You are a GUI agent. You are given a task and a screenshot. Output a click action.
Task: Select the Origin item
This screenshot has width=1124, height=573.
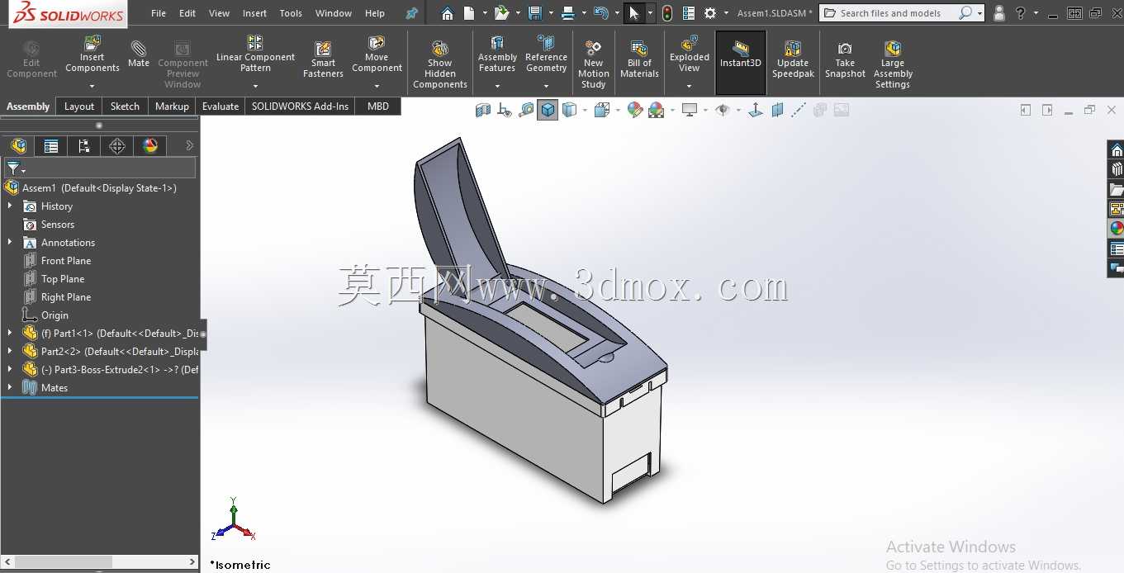(55, 315)
